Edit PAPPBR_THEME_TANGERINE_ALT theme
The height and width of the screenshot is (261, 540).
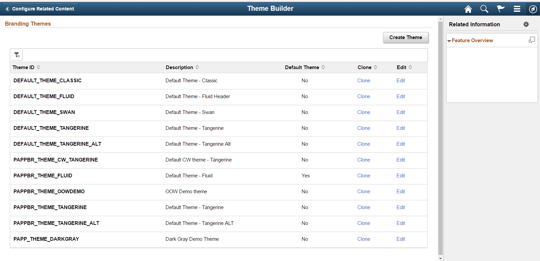coord(401,223)
